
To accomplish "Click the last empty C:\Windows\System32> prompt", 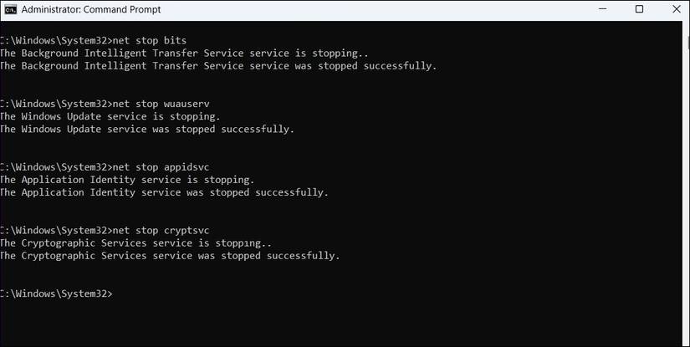I will click(56, 293).
